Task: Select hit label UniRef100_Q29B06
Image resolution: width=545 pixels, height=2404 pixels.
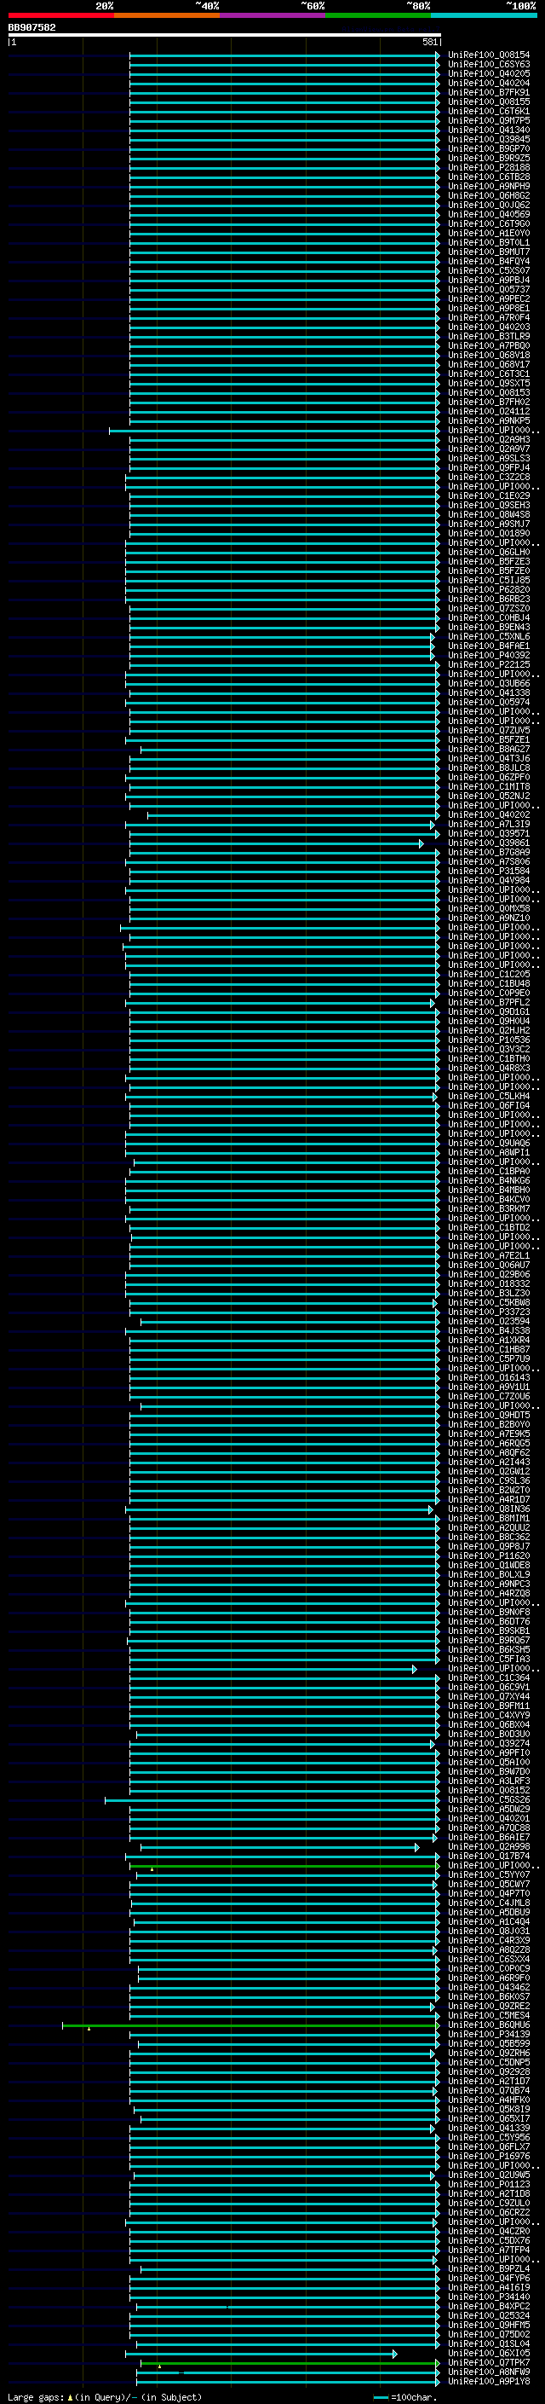Action: point(489,1275)
